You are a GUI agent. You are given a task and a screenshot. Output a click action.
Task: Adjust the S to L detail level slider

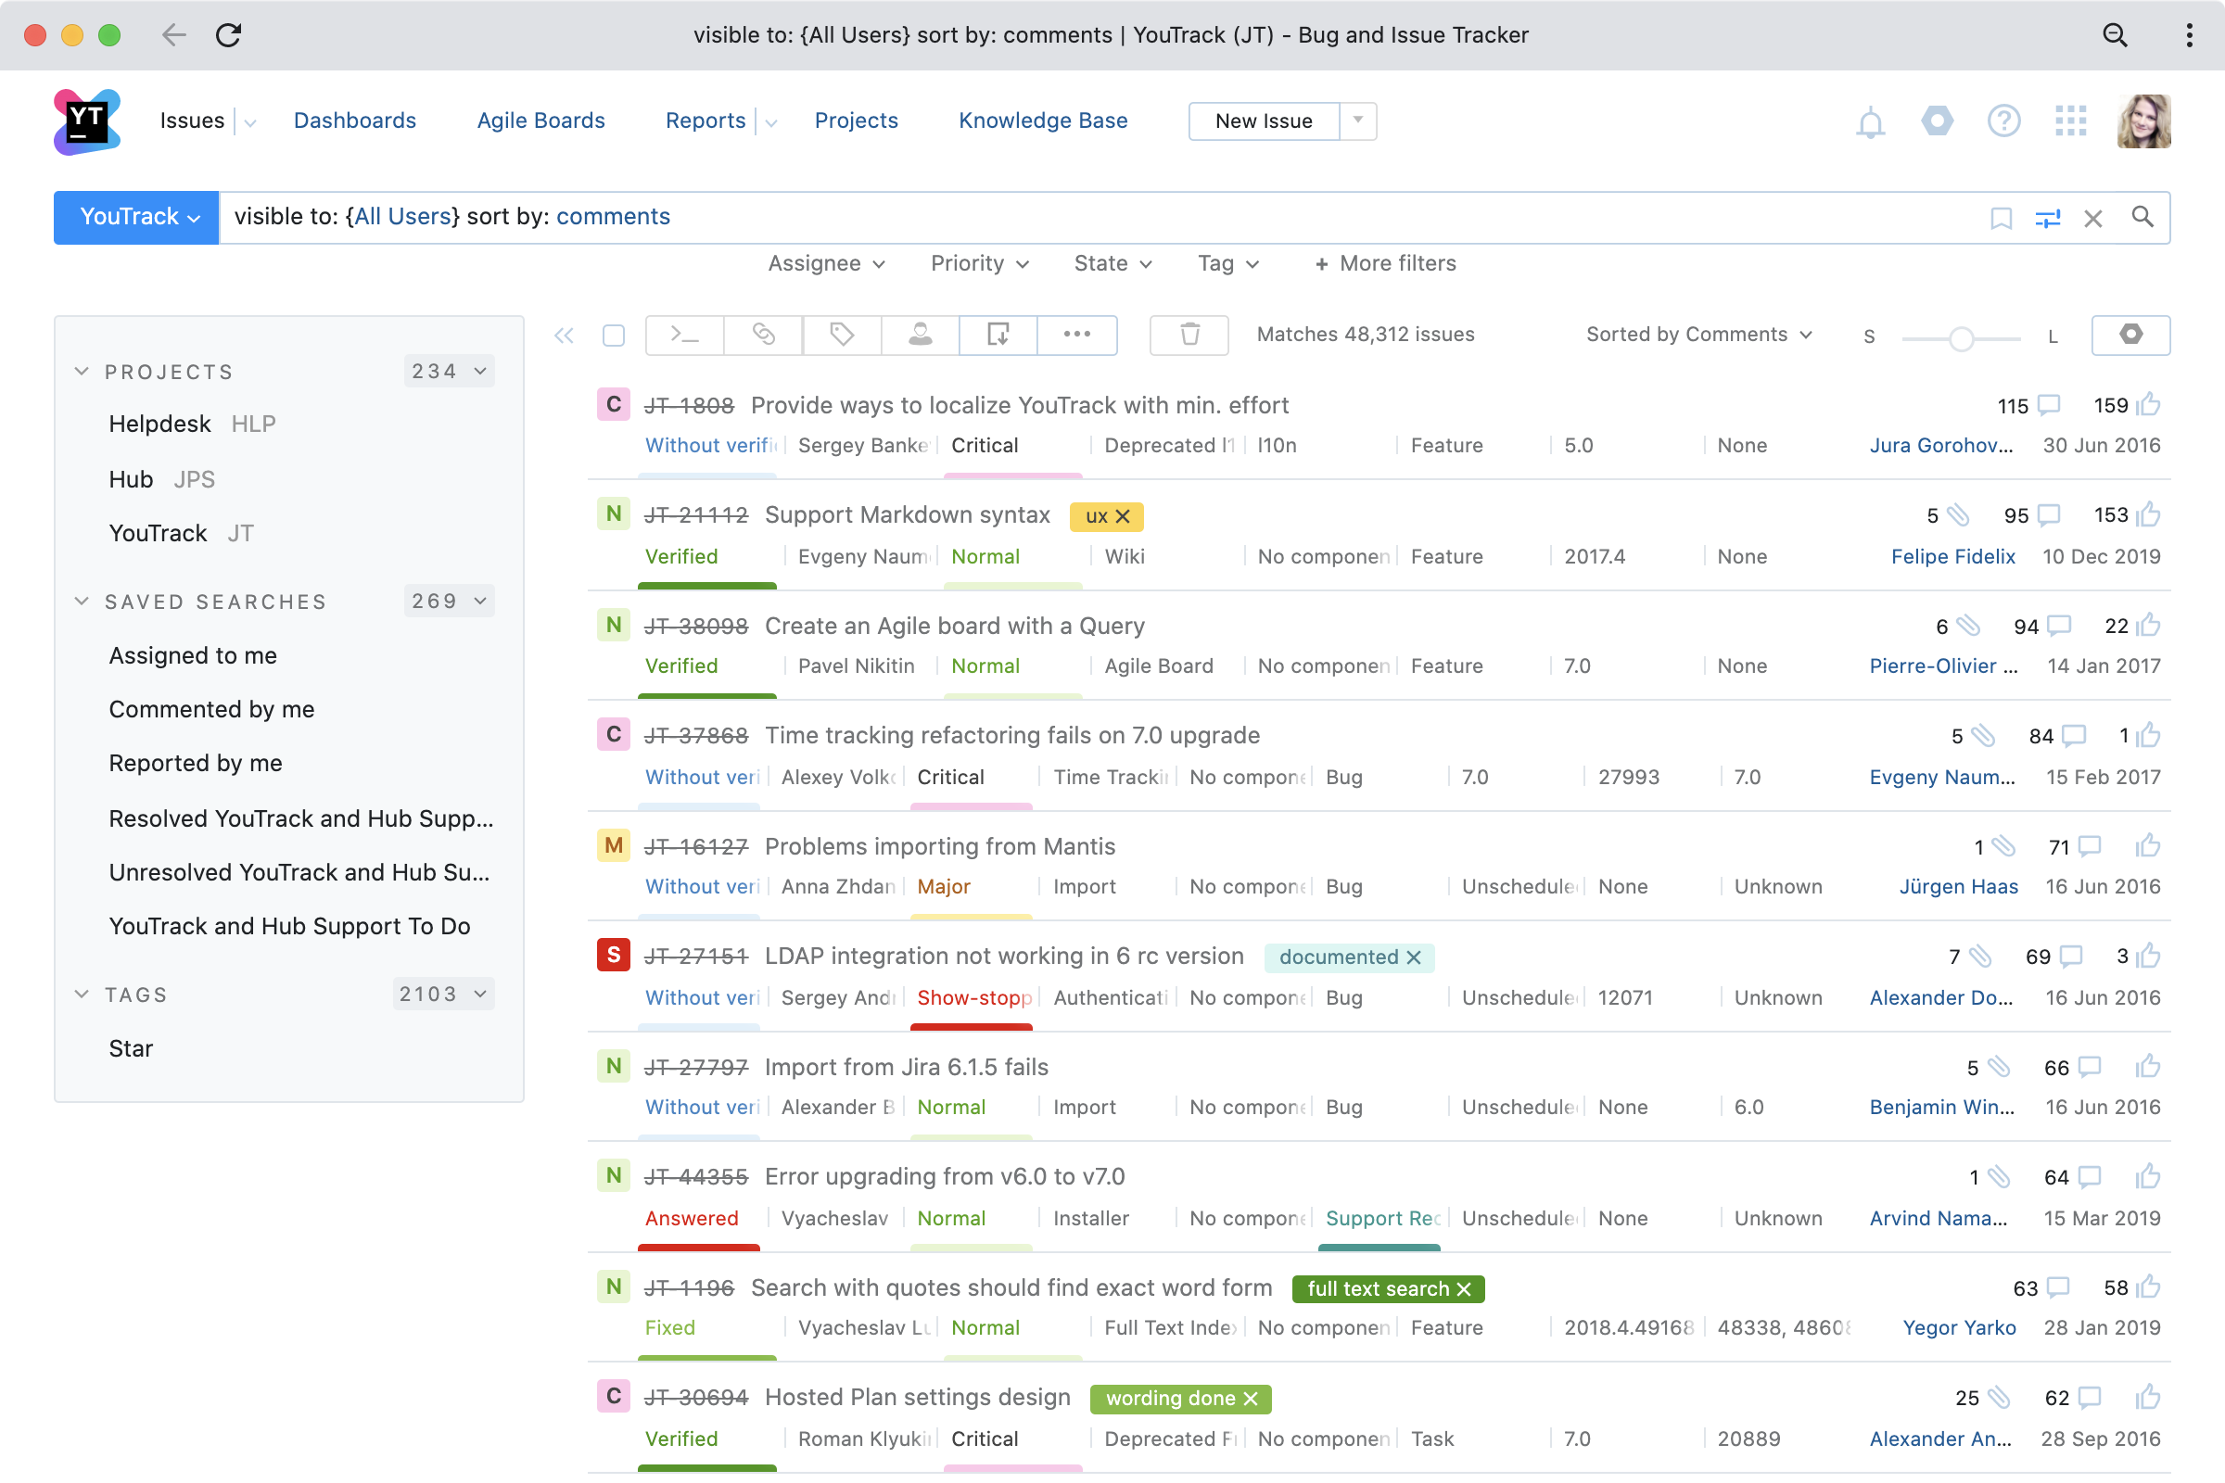coord(1961,337)
